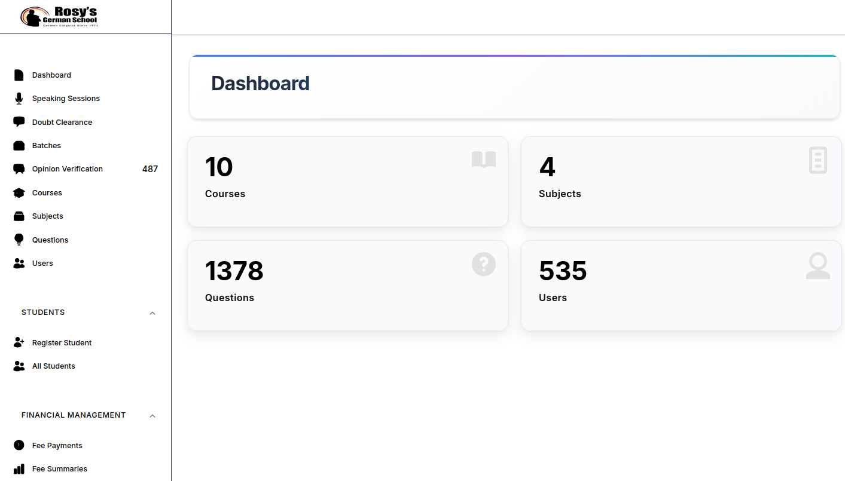Click the briefcase icon next to Subjects
The width and height of the screenshot is (845, 481).
19,216
